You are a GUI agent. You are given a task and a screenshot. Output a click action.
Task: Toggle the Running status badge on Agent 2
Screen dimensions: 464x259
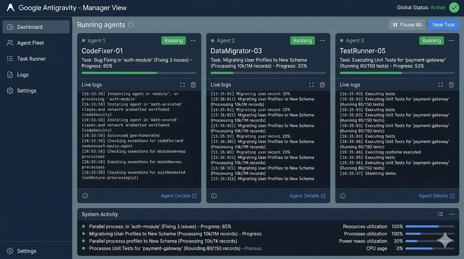[302, 40]
